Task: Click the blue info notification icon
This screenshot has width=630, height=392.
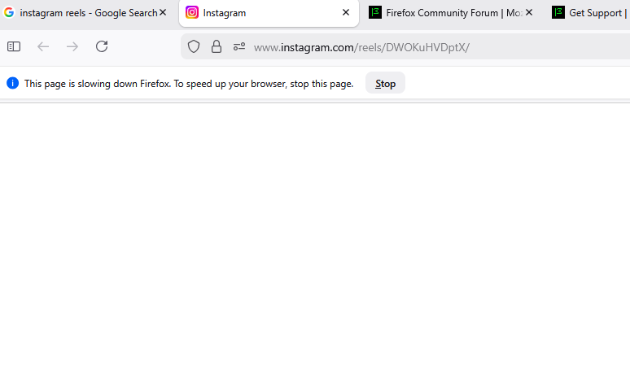Action: coord(12,83)
